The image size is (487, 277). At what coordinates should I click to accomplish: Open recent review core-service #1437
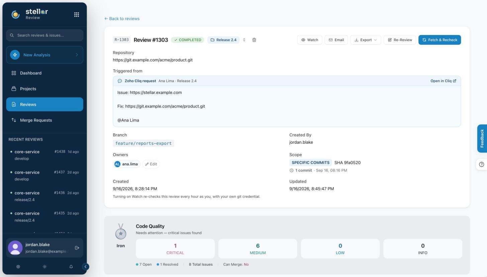coord(44,176)
